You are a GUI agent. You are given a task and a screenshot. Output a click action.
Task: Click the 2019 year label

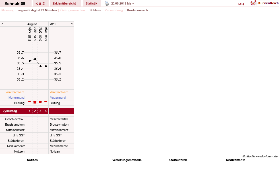53,24
